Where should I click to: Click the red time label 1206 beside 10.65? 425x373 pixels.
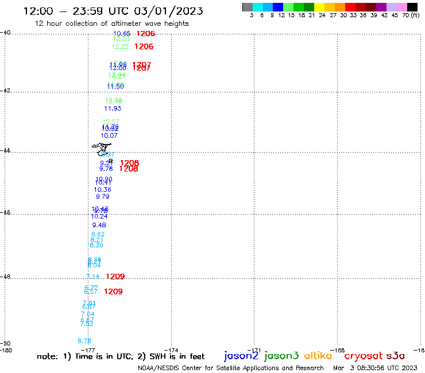pyautogui.click(x=146, y=34)
